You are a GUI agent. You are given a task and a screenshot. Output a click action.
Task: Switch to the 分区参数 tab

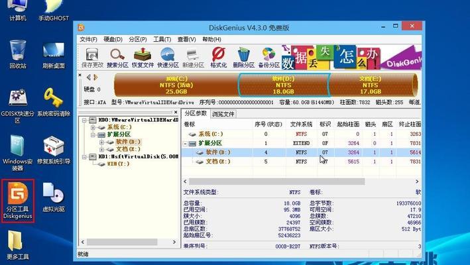pos(196,113)
